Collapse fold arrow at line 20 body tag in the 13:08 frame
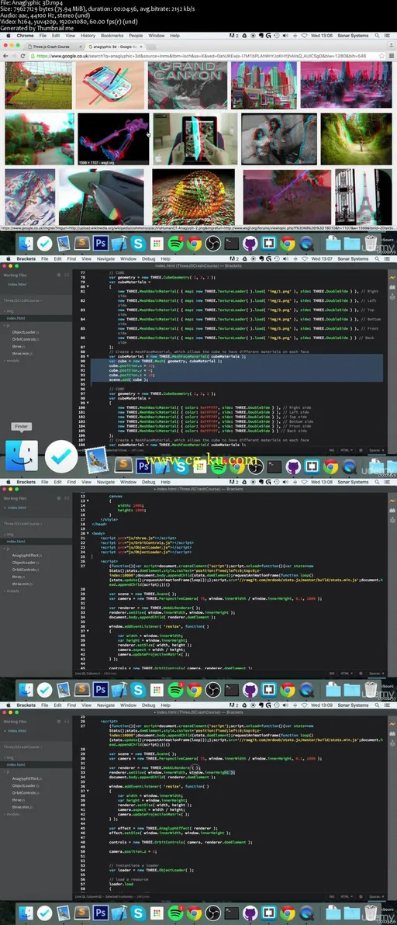Image resolution: width=397 pixels, height=925 pixels. click(x=88, y=533)
